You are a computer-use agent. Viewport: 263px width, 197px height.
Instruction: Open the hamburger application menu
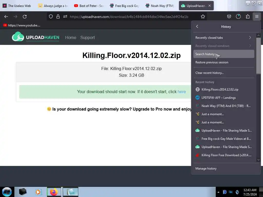(x=257, y=16)
